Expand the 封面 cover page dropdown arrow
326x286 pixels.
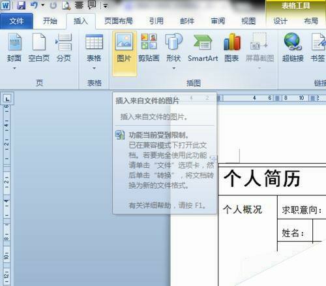[14, 68]
